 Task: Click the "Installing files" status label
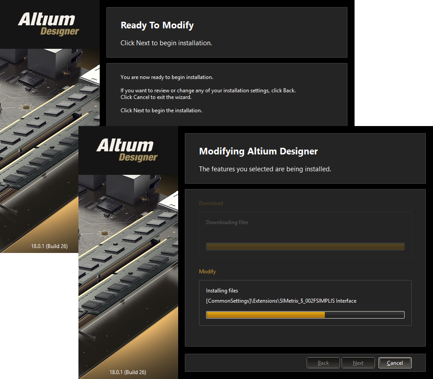tap(222, 291)
